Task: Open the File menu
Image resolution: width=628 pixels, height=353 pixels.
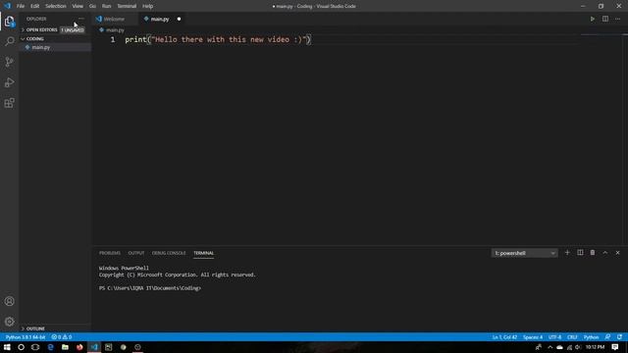Action: point(21,6)
